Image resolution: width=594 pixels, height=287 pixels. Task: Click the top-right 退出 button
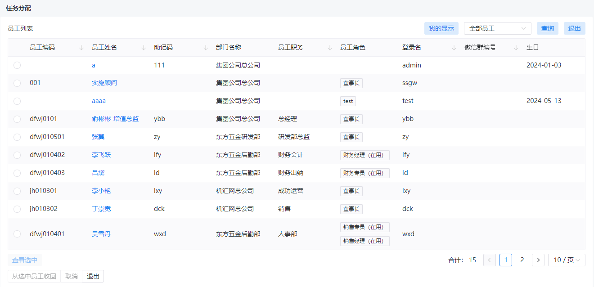point(575,28)
